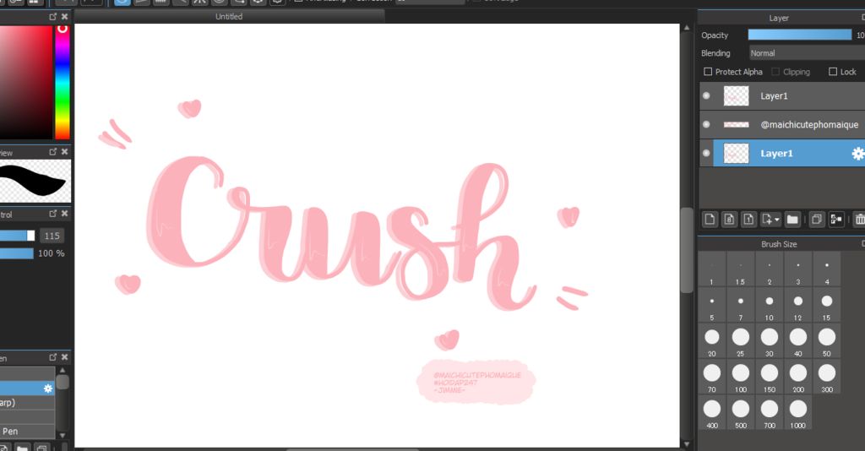Check the Lock checkbox
The width and height of the screenshot is (865, 451).
(x=833, y=72)
